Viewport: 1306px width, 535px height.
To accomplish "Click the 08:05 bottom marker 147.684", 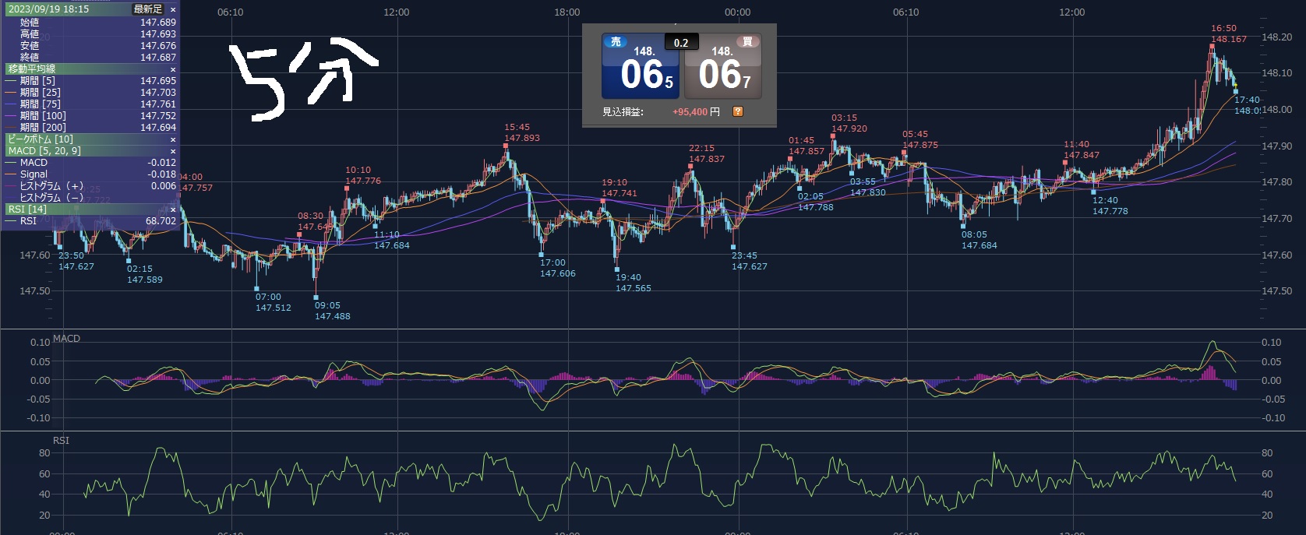I will [x=979, y=240].
